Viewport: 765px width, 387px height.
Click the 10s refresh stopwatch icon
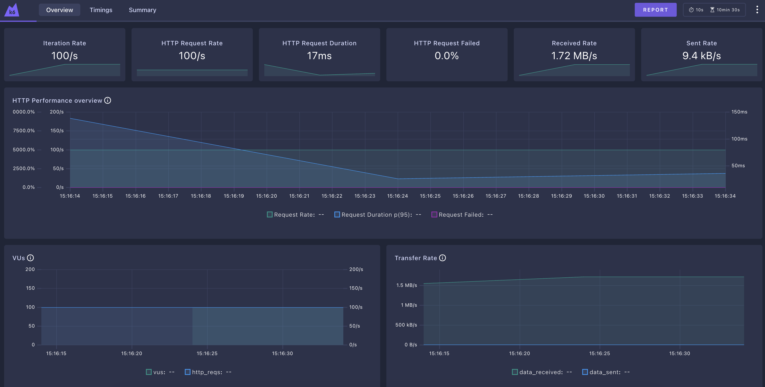[691, 10]
